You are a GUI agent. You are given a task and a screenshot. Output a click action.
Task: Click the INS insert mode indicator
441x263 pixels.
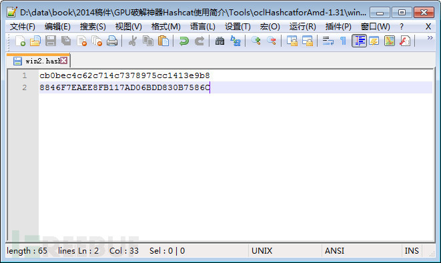point(412,250)
